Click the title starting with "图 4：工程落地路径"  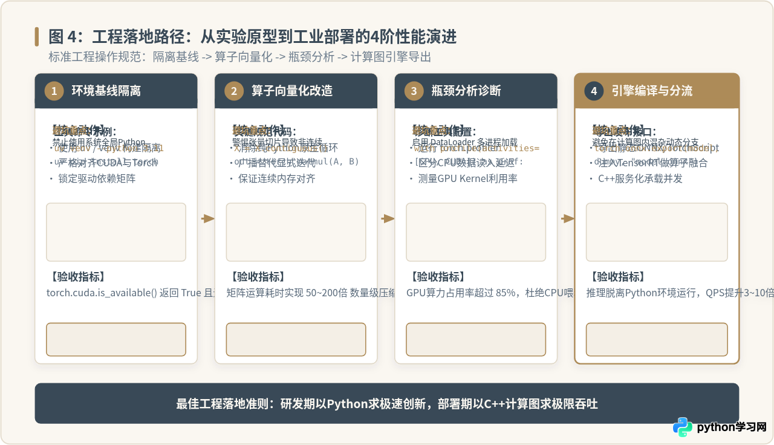click(253, 37)
